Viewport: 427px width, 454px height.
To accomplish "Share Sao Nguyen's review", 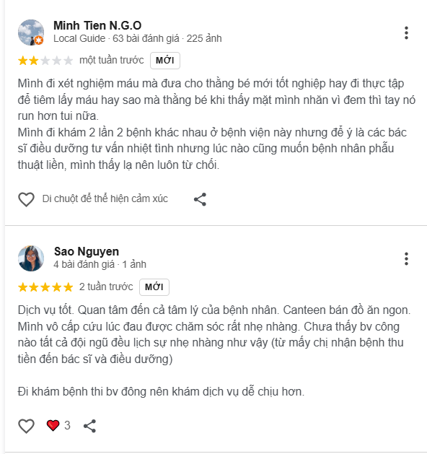I will coord(89,426).
